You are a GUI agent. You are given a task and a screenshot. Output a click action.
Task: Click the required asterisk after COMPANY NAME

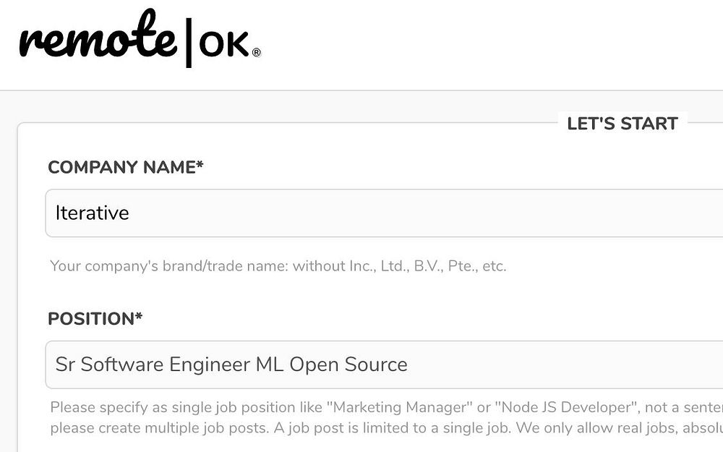(200, 166)
